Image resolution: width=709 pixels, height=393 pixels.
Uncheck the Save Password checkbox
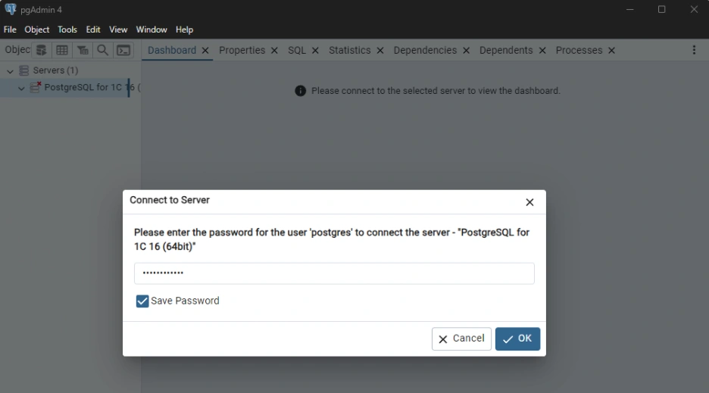point(142,301)
